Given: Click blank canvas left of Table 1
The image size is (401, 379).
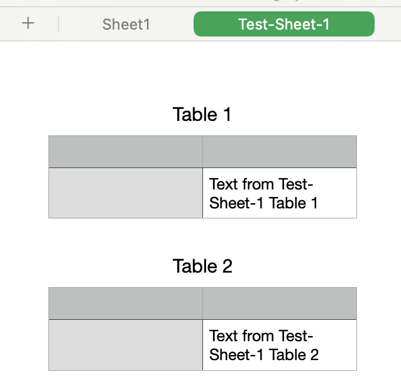Looking at the screenshot, I should point(24,177).
